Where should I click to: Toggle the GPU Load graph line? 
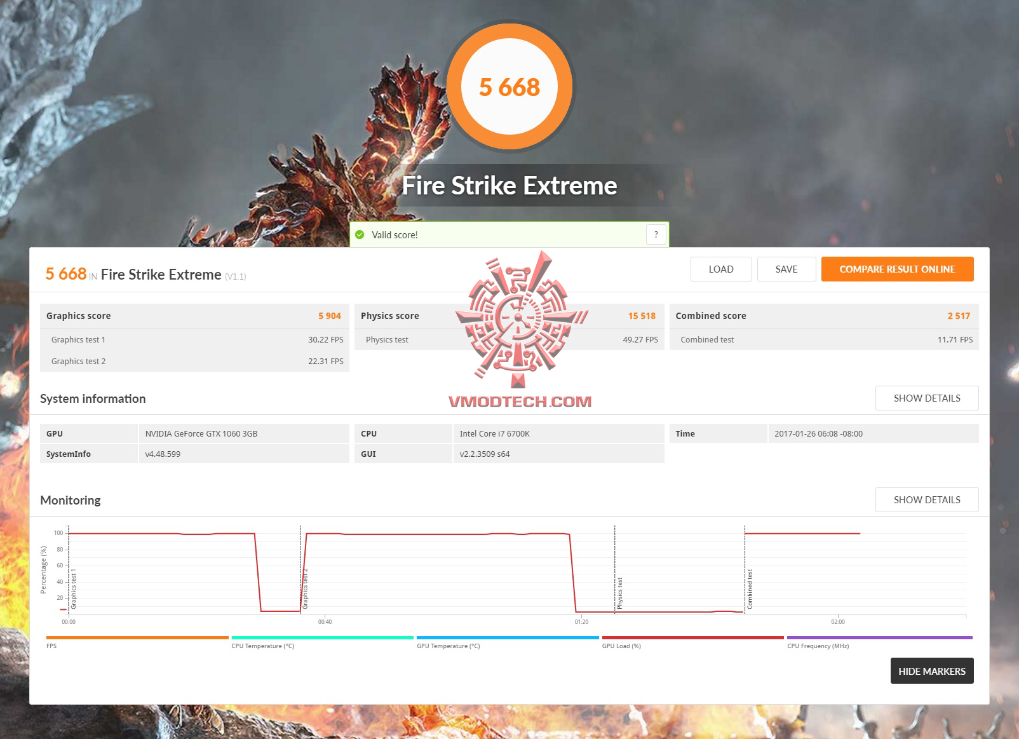692,638
